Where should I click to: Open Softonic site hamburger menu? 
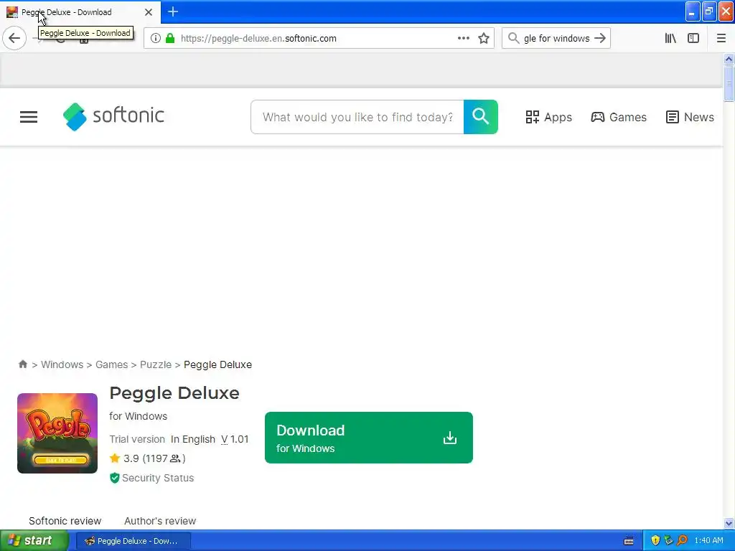(x=29, y=117)
